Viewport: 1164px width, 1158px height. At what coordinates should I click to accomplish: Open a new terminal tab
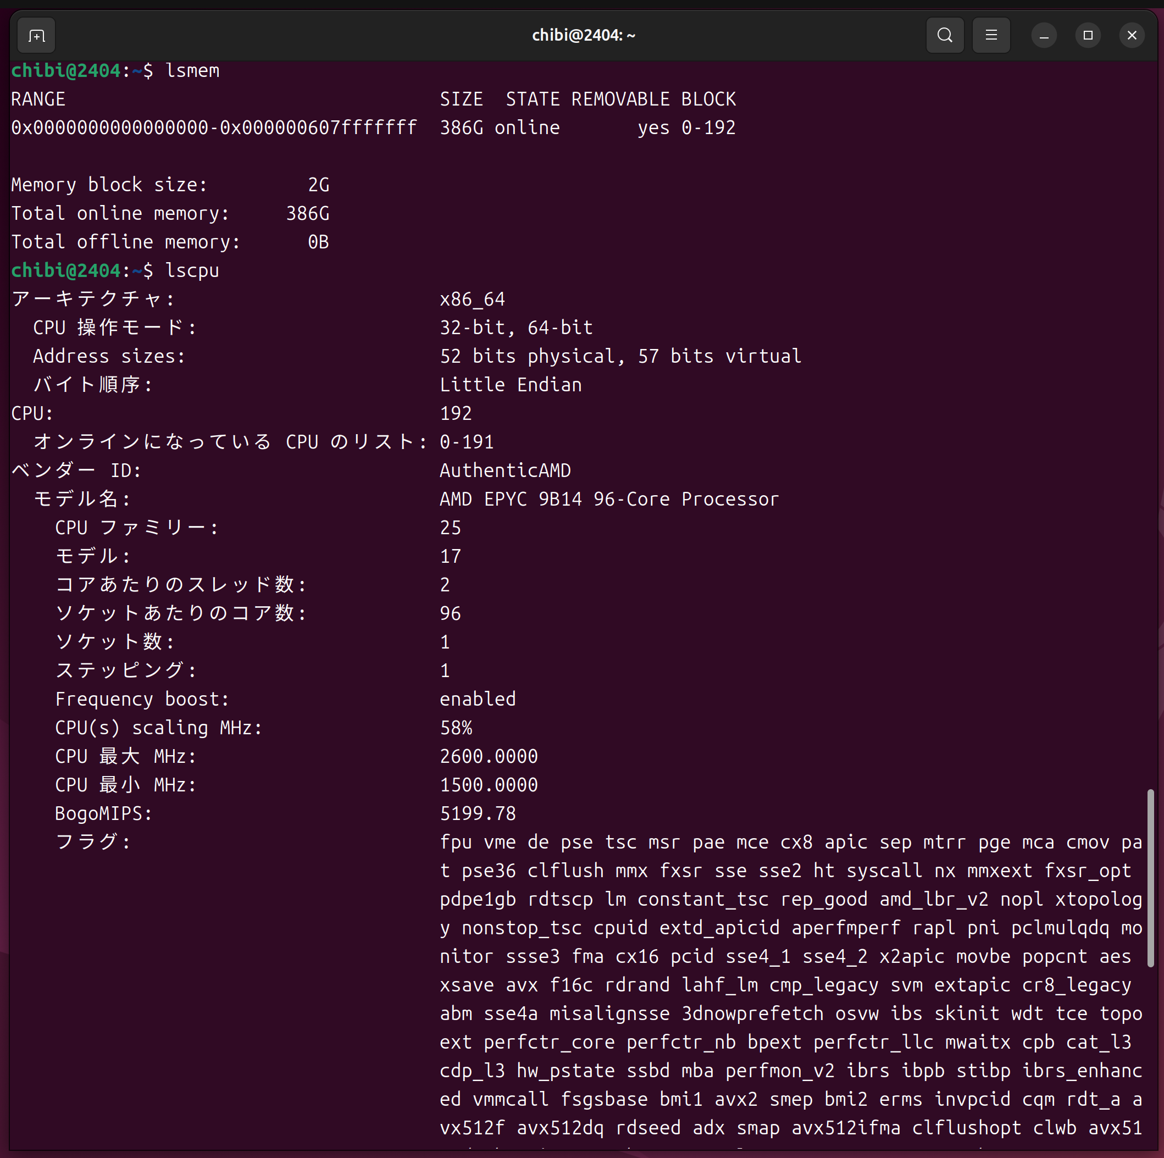click(x=37, y=36)
